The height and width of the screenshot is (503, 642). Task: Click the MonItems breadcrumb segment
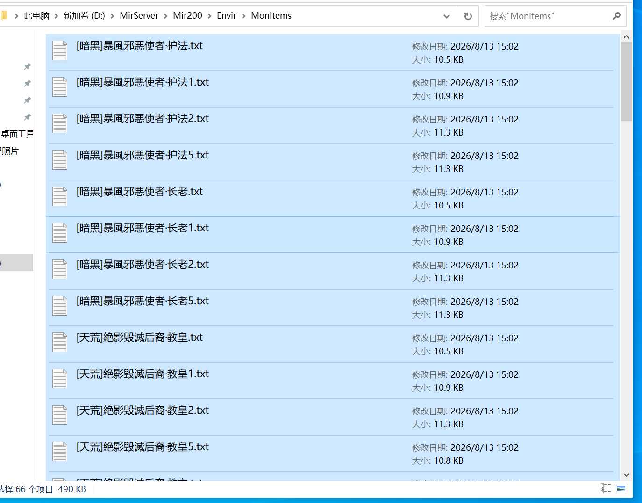[271, 16]
